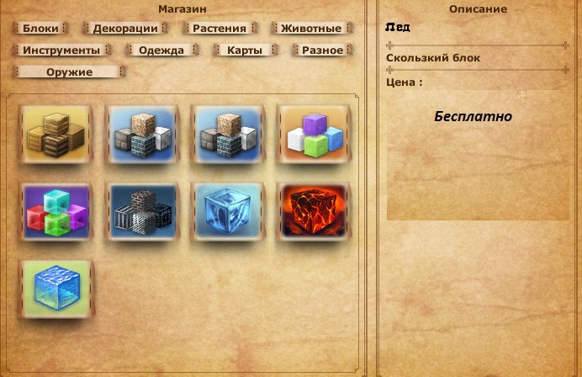This screenshot has height=377, width=582.
Task: Choose the lava block icon
Action: pyautogui.click(x=314, y=211)
